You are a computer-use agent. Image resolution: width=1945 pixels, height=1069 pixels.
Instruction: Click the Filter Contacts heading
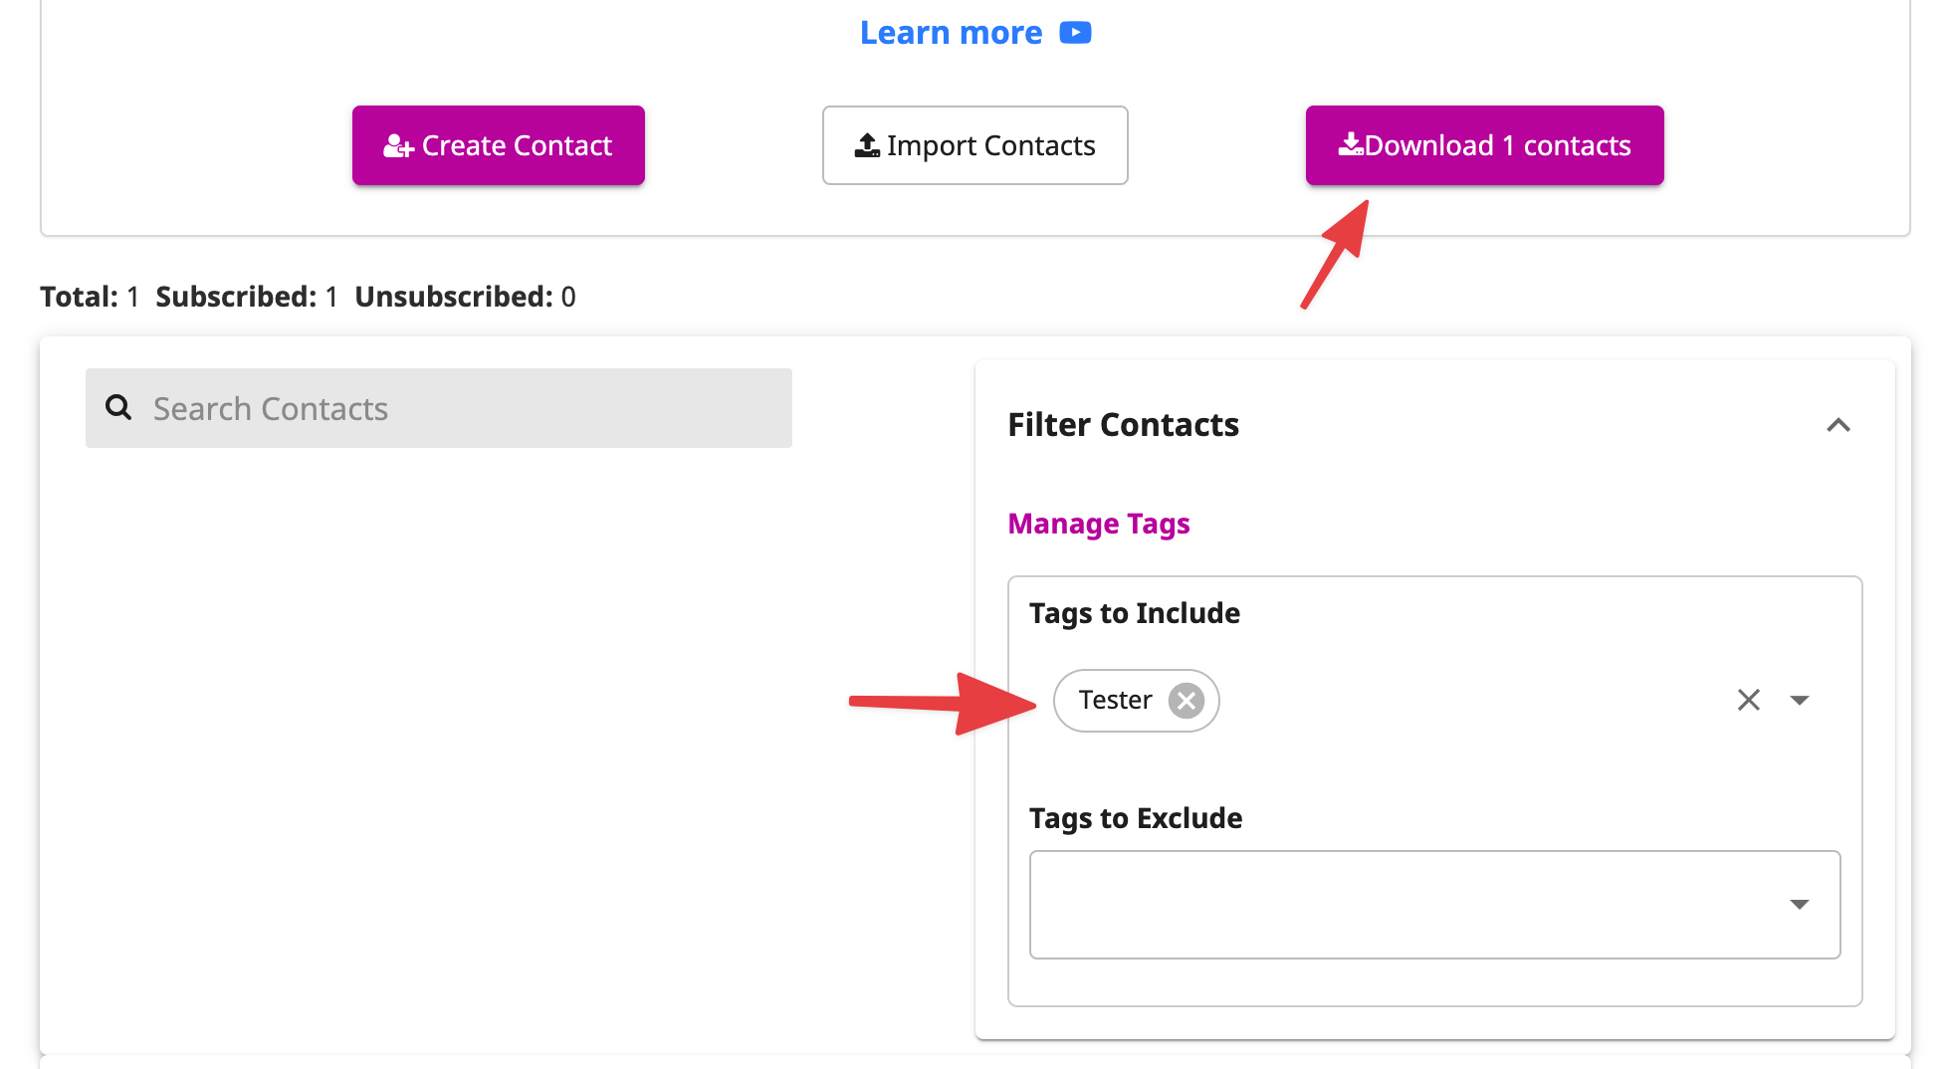point(1123,425)
